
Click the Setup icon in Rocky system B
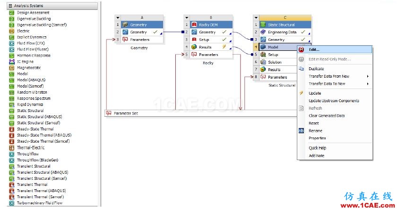(x=194, y=40)
